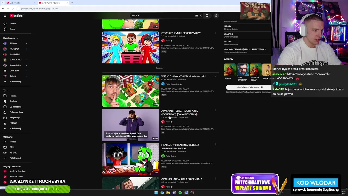Open the Palion Roblox channel avatar

(x=163, y=156)
